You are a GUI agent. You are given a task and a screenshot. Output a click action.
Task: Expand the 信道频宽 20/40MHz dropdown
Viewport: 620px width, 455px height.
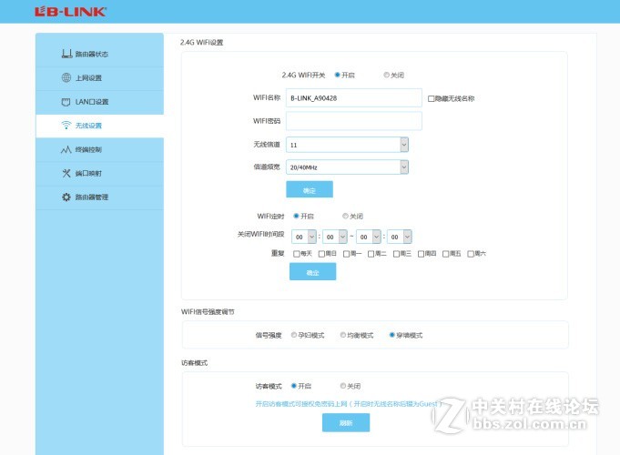pos(347,167)
